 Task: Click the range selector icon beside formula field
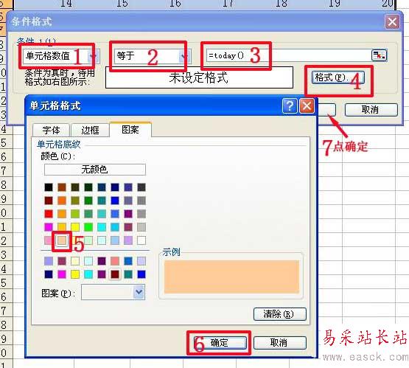(379, 55)
